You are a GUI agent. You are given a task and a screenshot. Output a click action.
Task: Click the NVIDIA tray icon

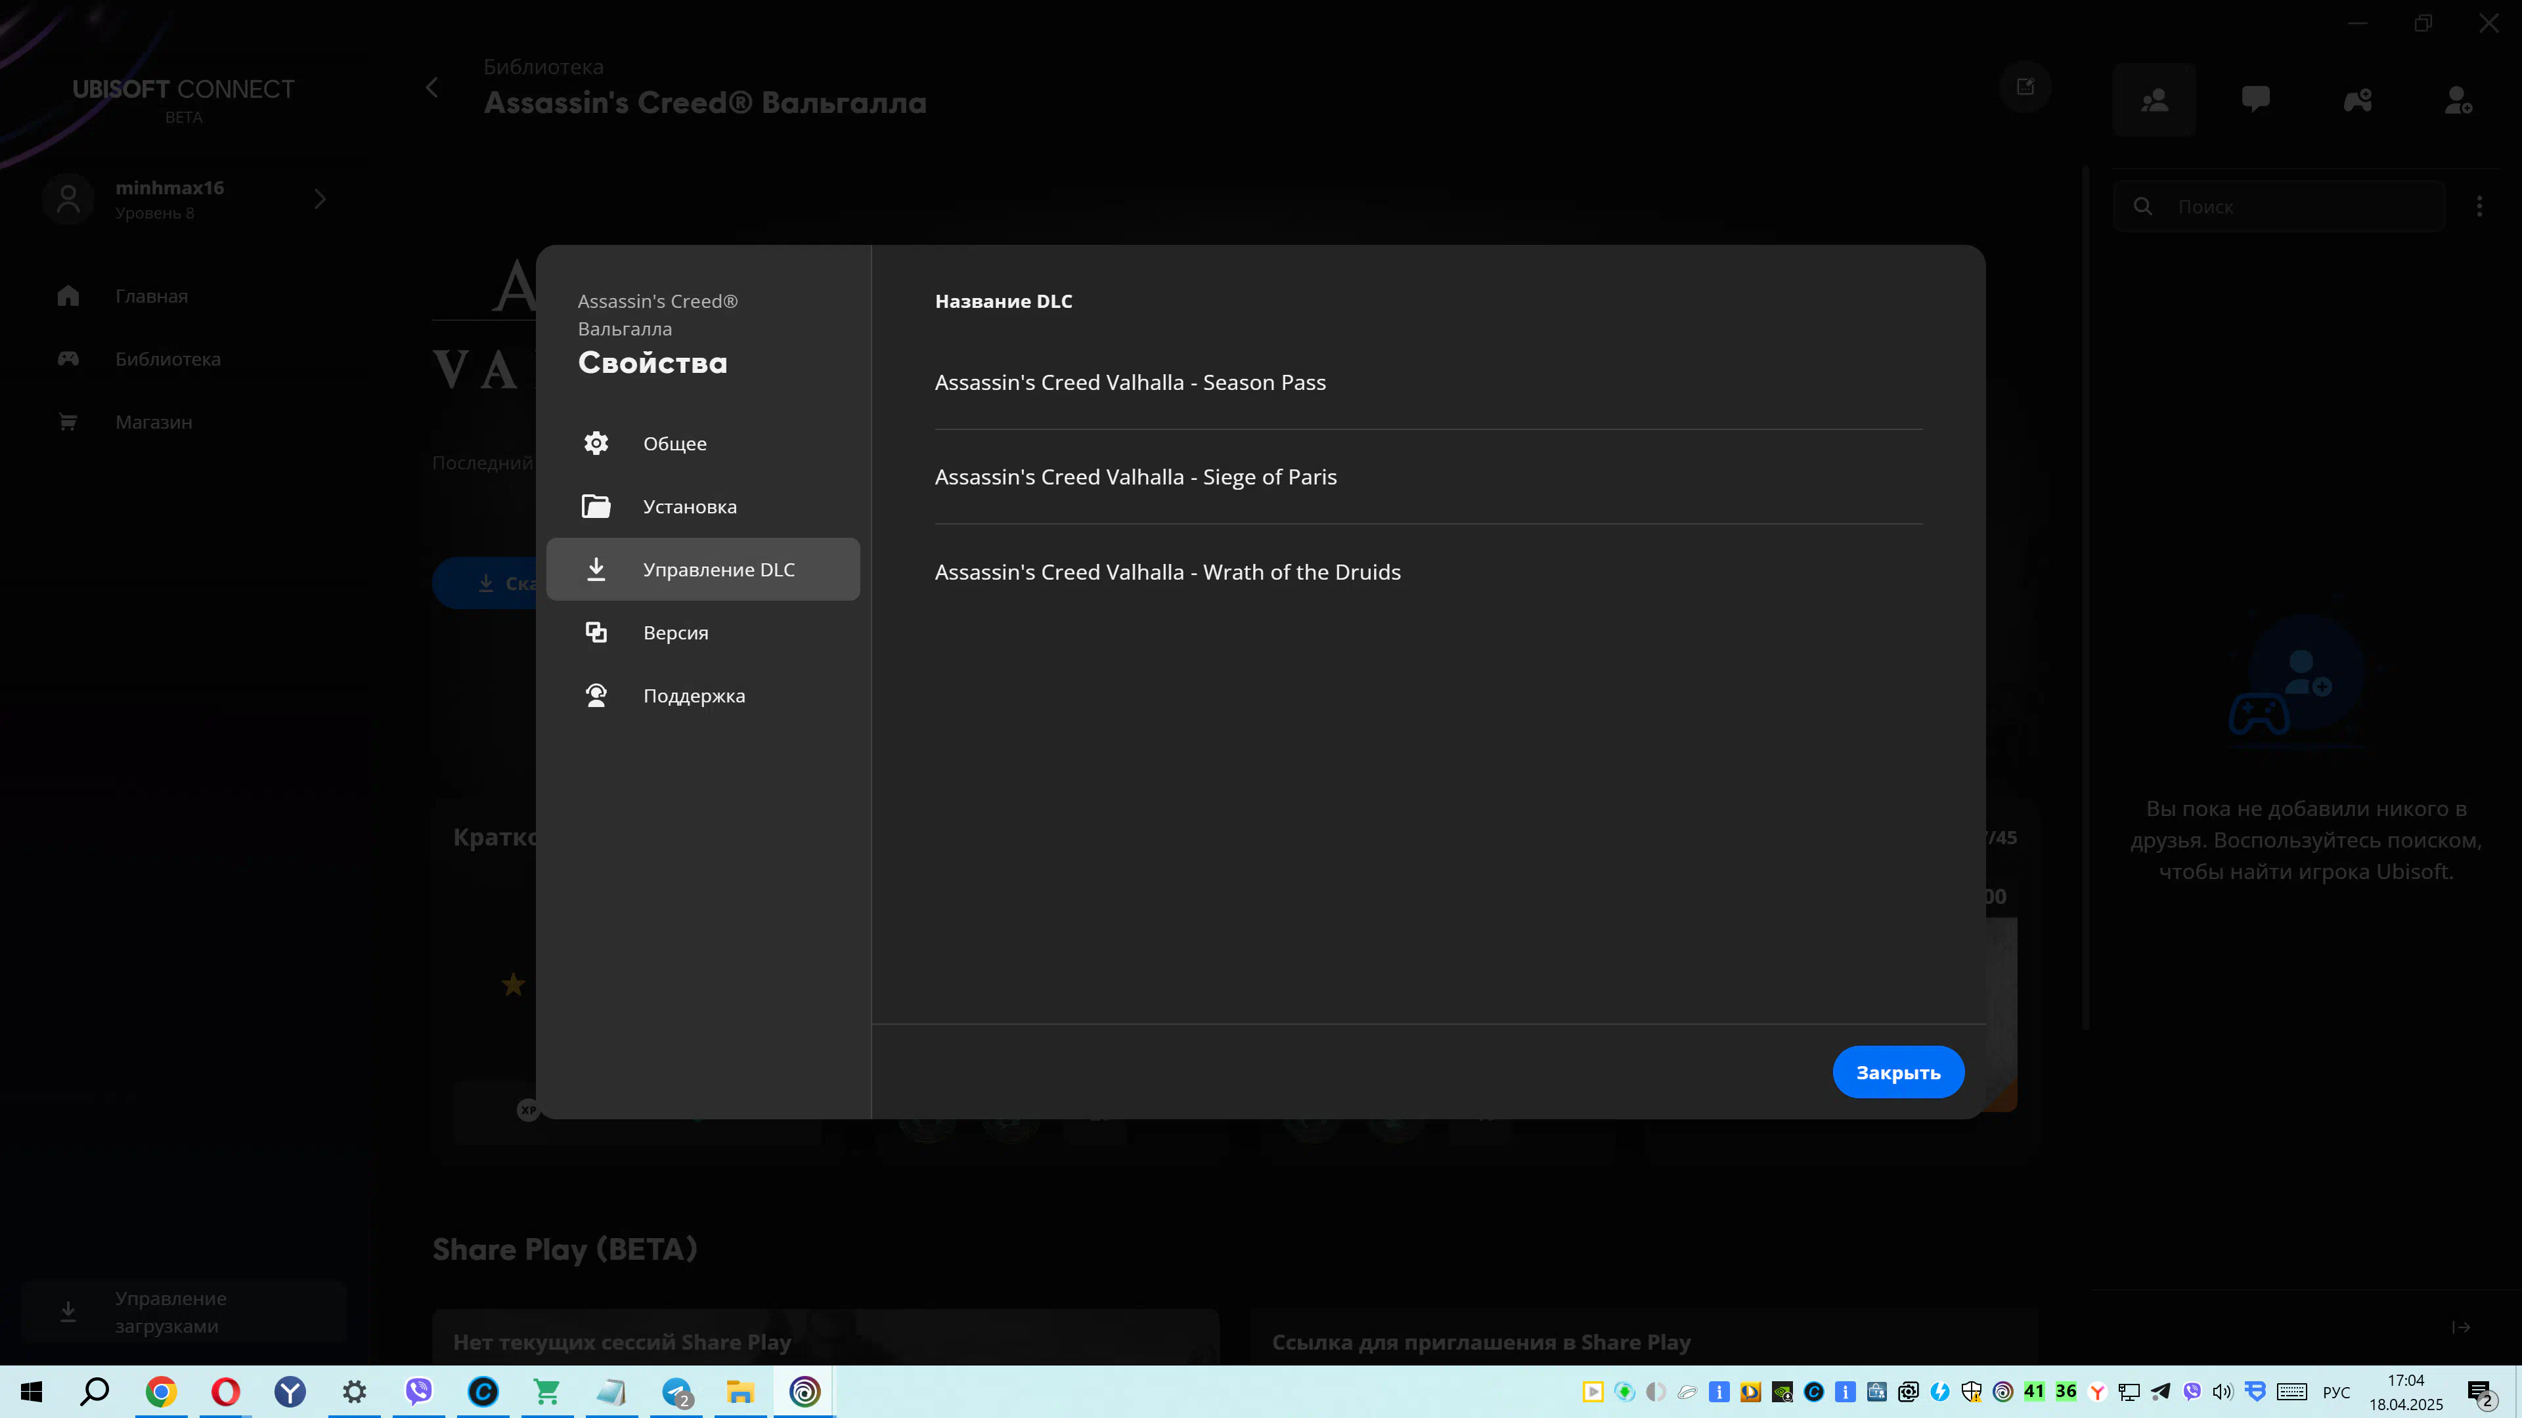point(1782,1392)
